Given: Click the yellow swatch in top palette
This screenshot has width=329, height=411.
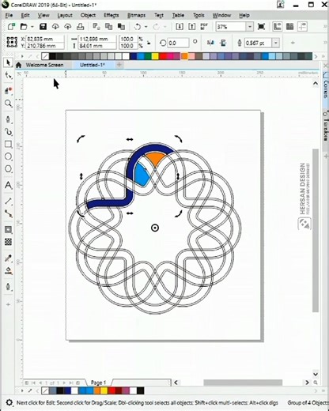Looking at the screenshot, I should click(x=155, y=56).
